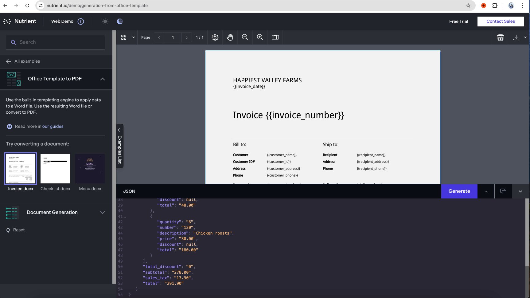530x298 pixels.
Task: Expand the Document Generation section
Action: pyautogui.click(x=103, y=213)
